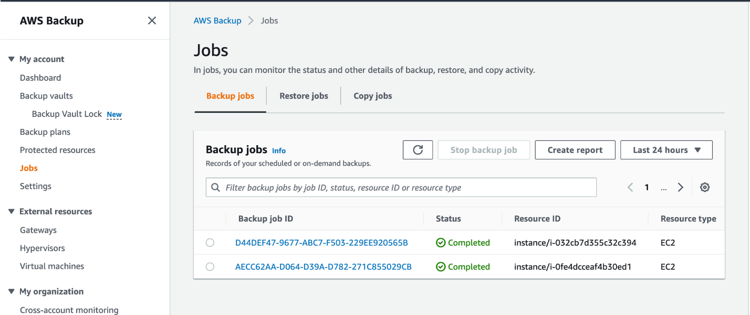
Task: Select radio button for job D44DEF47
Action: click(x=210, y=243)
